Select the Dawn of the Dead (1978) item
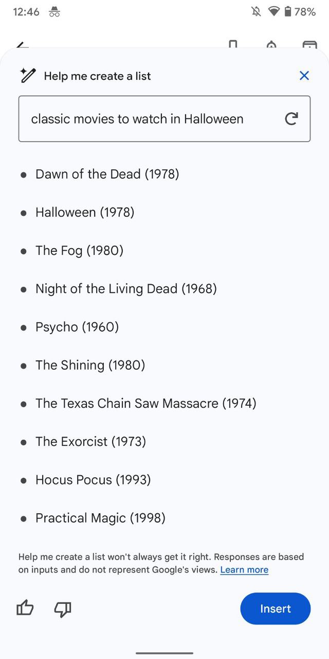 pos(107,174)
